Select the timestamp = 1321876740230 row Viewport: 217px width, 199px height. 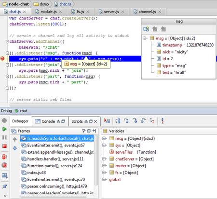click(x=185, y=45)
